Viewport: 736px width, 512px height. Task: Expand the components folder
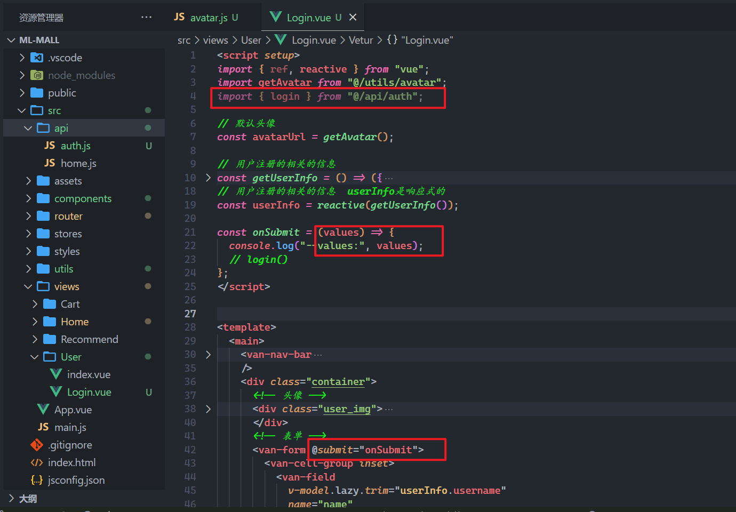point(28,198)
